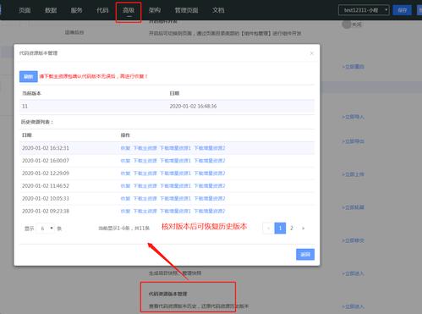Open the 数据 top menu
422x314 pixels.
click(51, 10)
